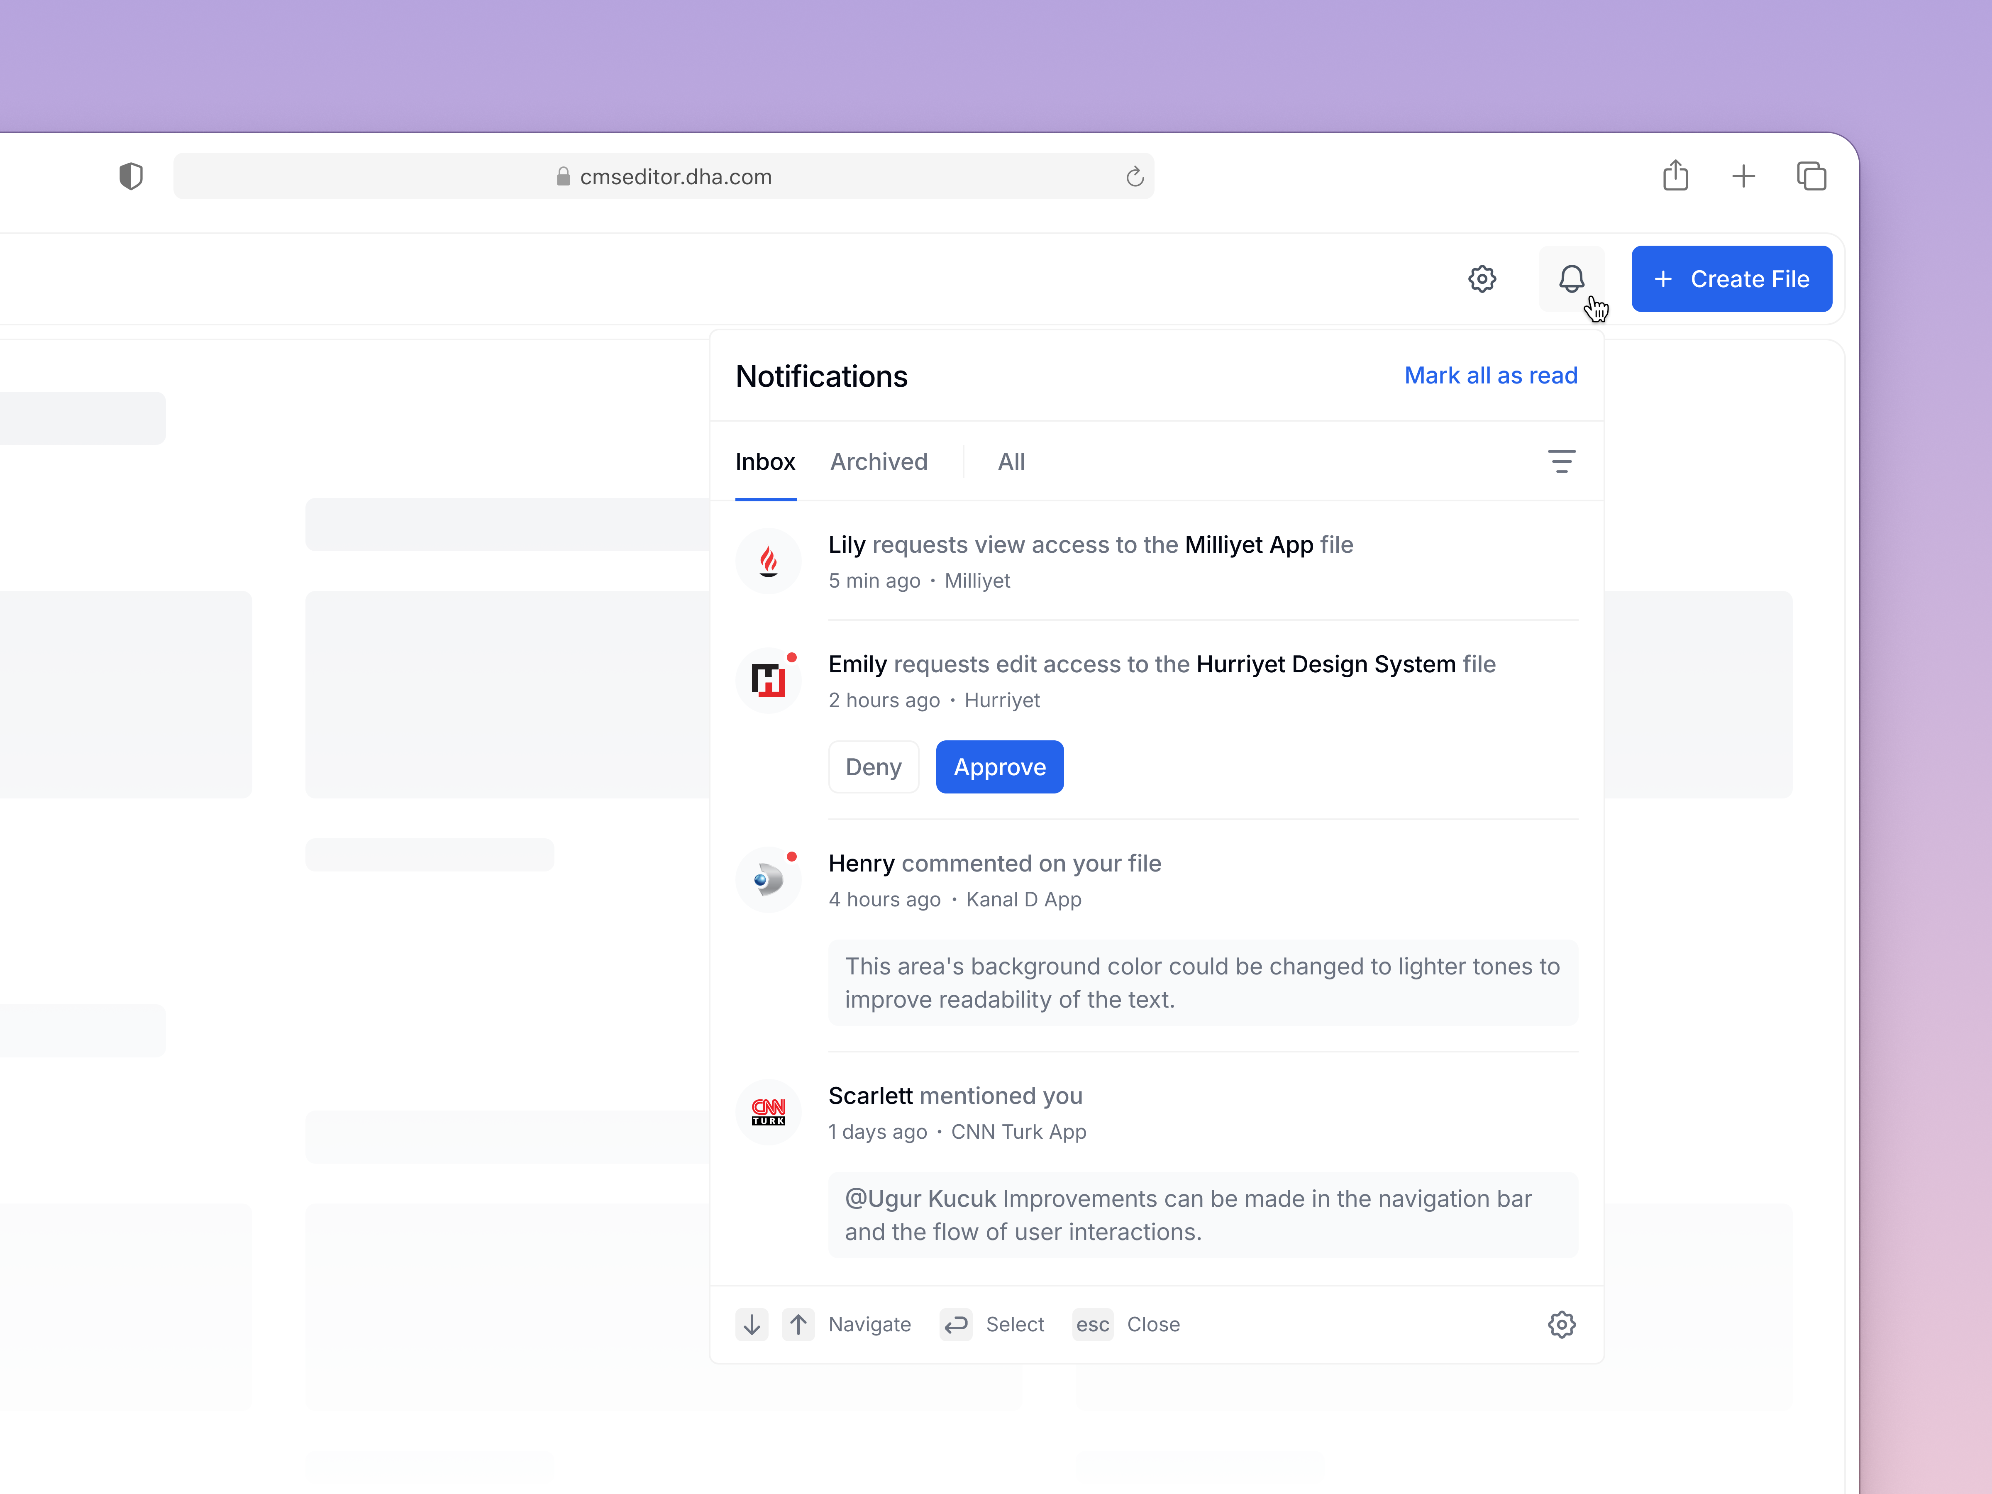1992x1494 pixels.
Task: Click the privacy shield icon in toolbar
Action: 132,176
